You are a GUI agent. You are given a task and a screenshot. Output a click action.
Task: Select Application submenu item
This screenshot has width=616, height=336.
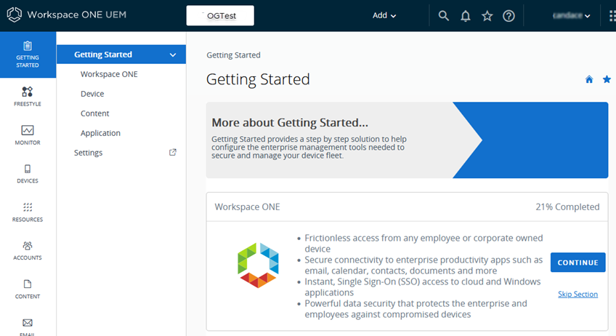click(x=100, y=133)
